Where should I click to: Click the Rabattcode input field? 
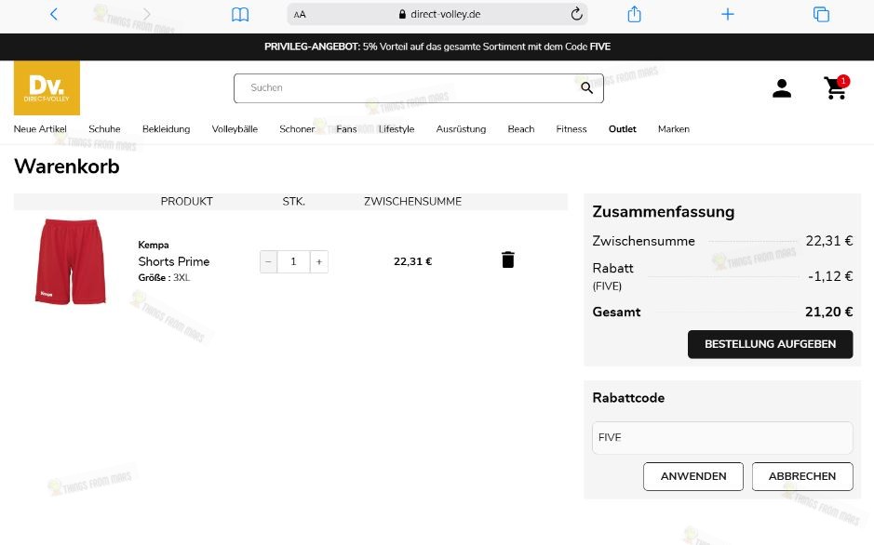click(721, 437)
